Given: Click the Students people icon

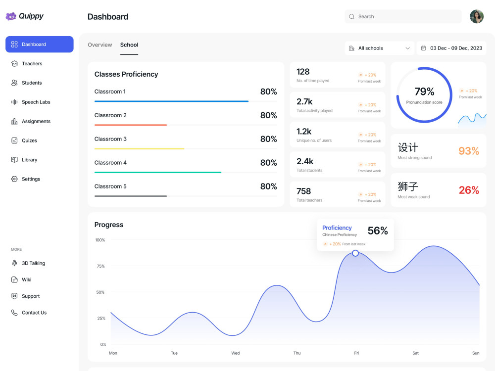Looking at the screenshot, I should pyautogui.click(x=14, y=83).
